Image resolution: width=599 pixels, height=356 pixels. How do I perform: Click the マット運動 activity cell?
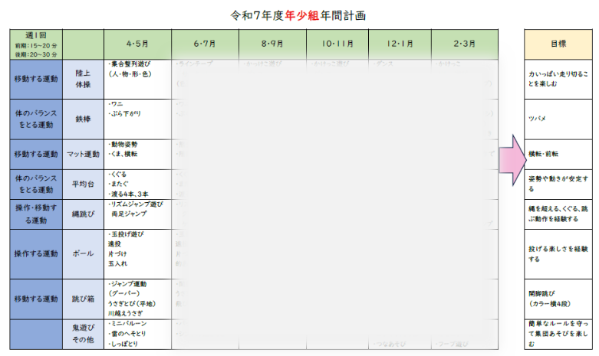click(x=83, y=154)
